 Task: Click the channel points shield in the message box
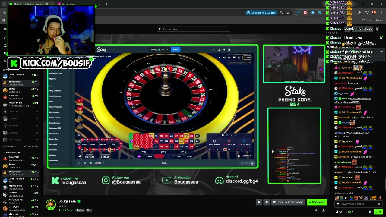click(338, 204)
